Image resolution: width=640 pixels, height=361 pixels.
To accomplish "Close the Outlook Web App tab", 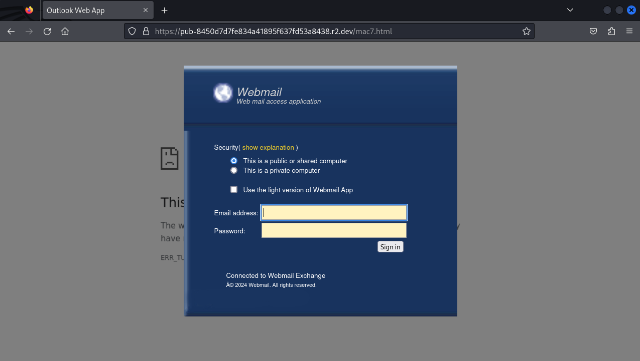I will click(146, 10).
